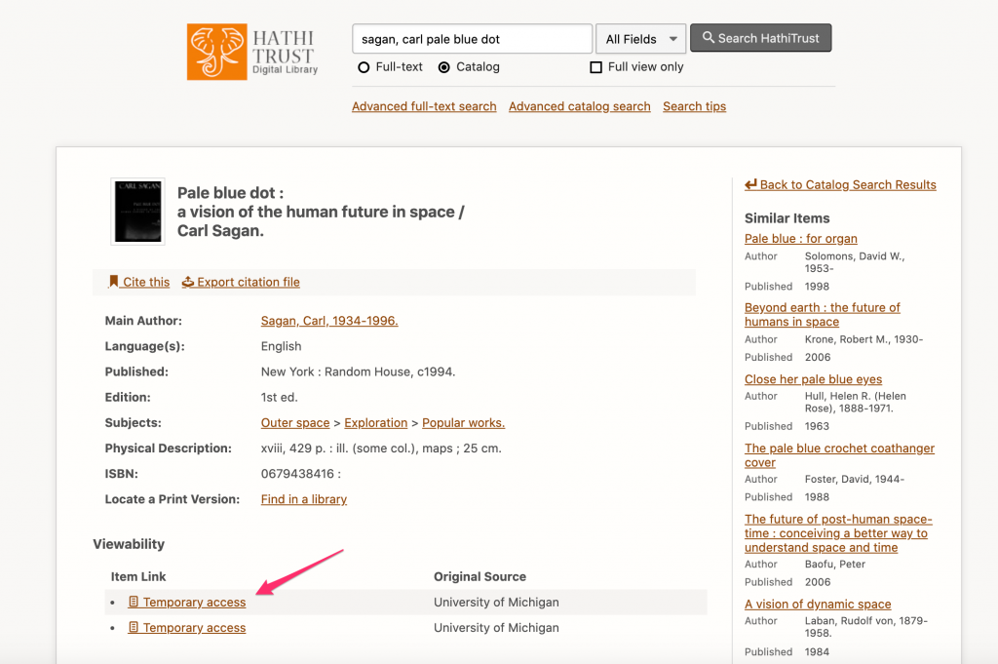
Task: Click the Search HathiTrust button
Action: click(760, 38)
